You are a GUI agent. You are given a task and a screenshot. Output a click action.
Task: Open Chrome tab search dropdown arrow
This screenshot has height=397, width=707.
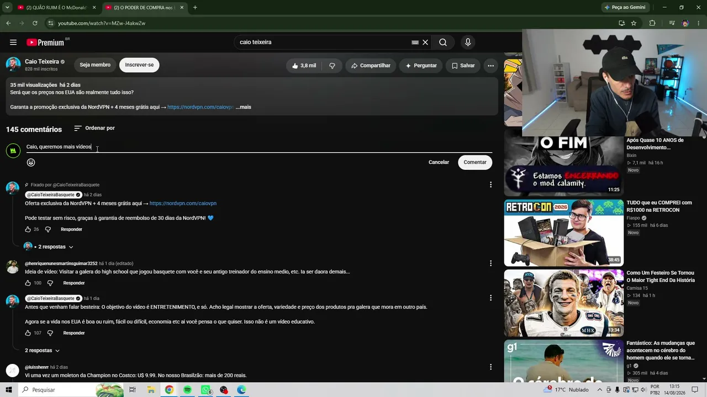[x=7, y=7]
